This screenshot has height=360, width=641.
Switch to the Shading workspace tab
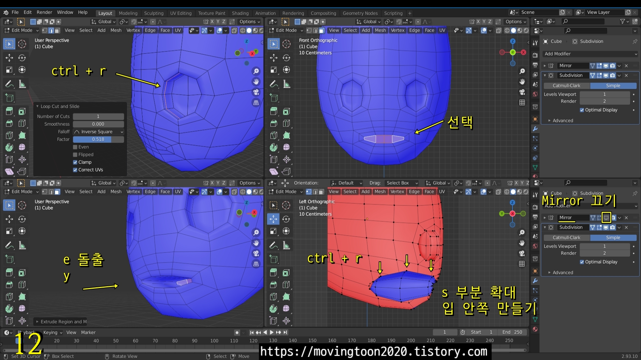(x=240, y=13)
